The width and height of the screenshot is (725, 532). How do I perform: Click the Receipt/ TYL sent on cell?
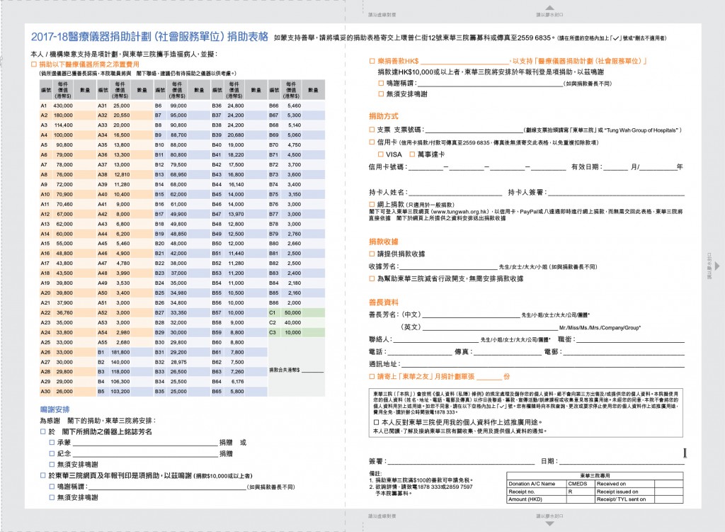(x=624, y=499)
